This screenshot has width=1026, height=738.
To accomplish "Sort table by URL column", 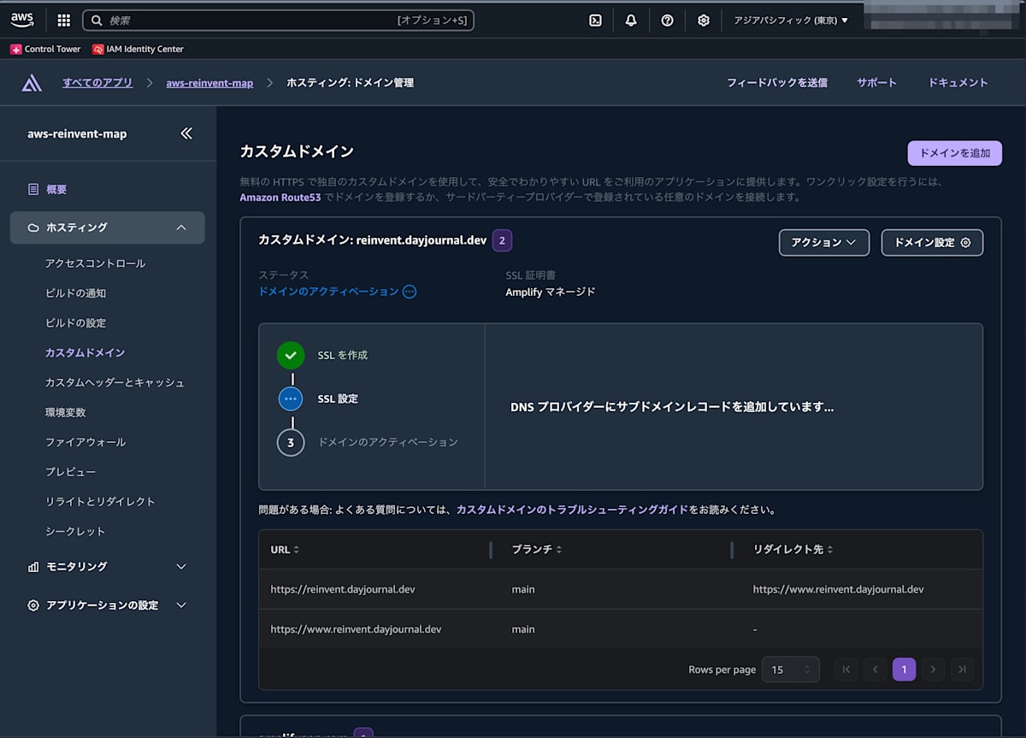I will (x=285, y=550).
